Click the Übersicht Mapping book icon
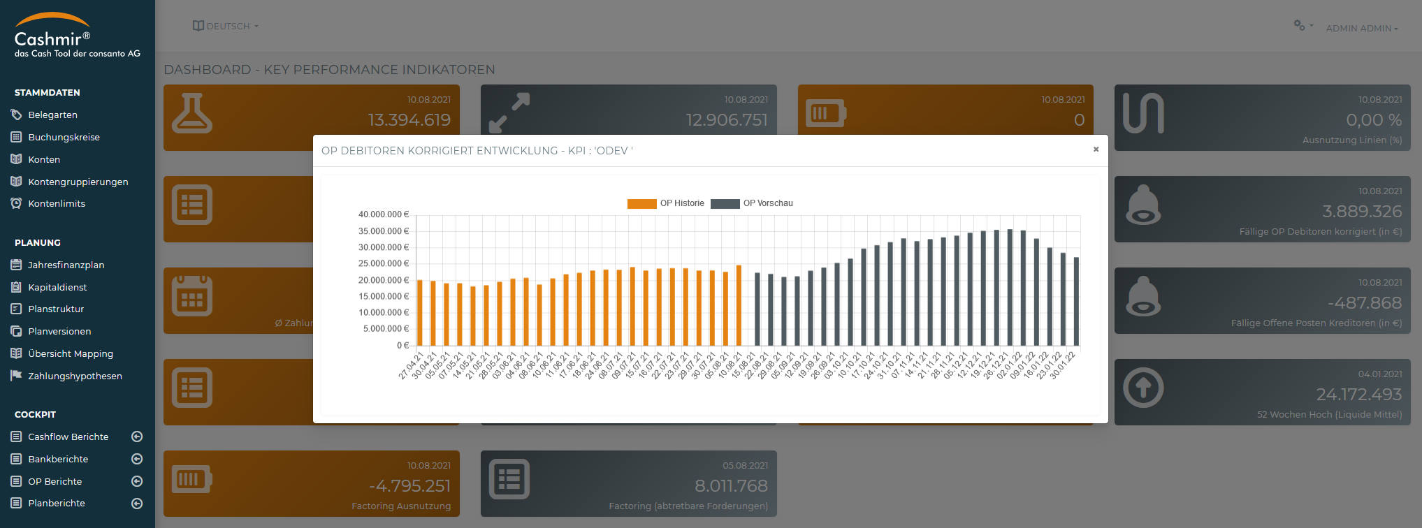 [16, 353]
